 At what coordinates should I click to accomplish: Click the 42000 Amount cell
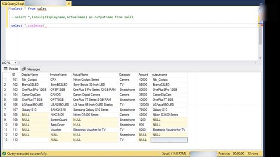tap(144, 115)
